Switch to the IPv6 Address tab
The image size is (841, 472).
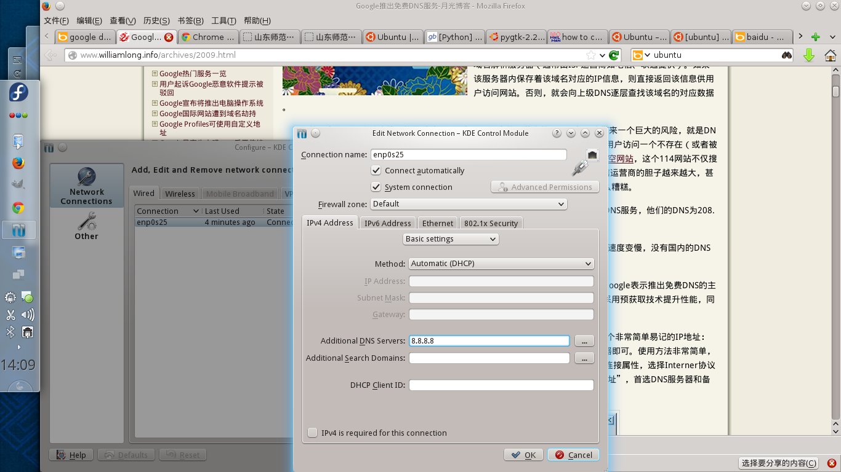(387, 223)
